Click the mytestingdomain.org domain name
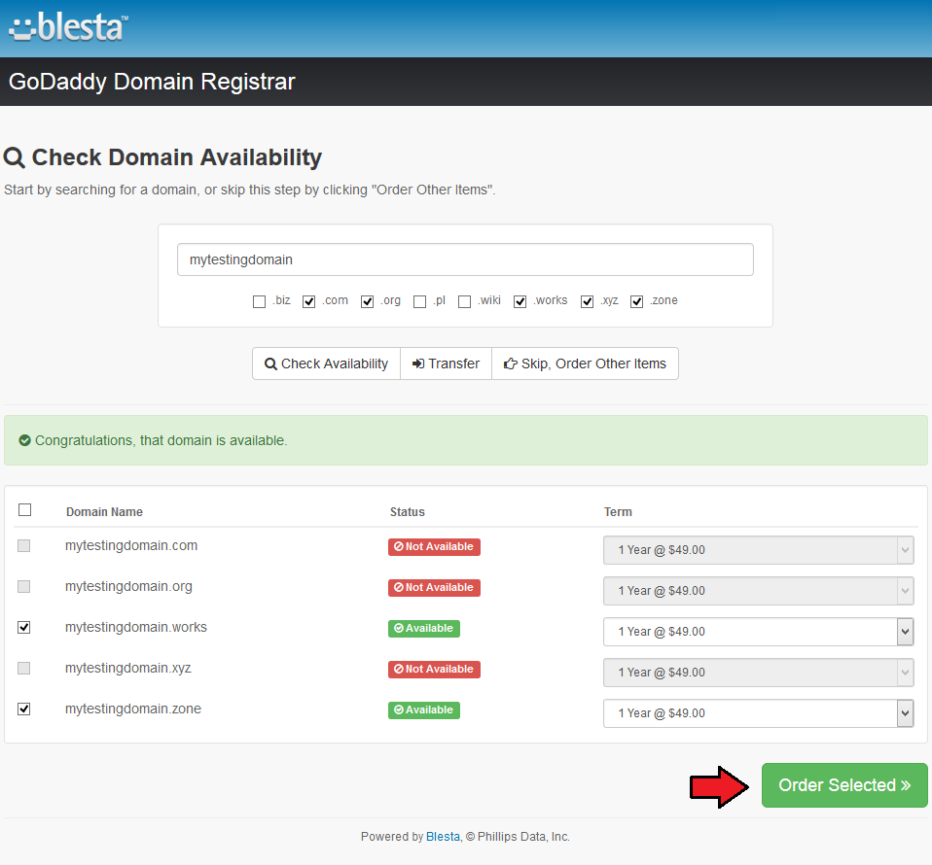The width and height of the screenshot is (932, 865). coord(128,587)
